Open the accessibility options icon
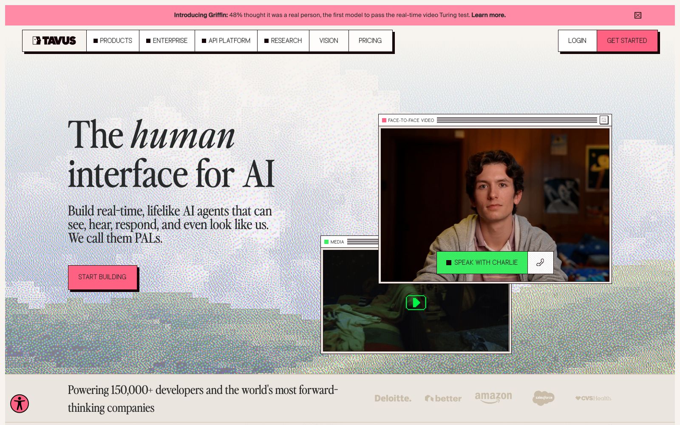680x425 pixels. pos(20,403)
